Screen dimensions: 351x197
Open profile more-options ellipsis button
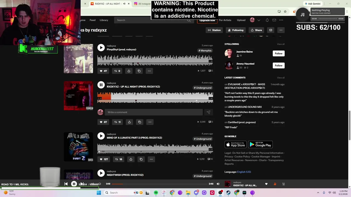point(281,30)
